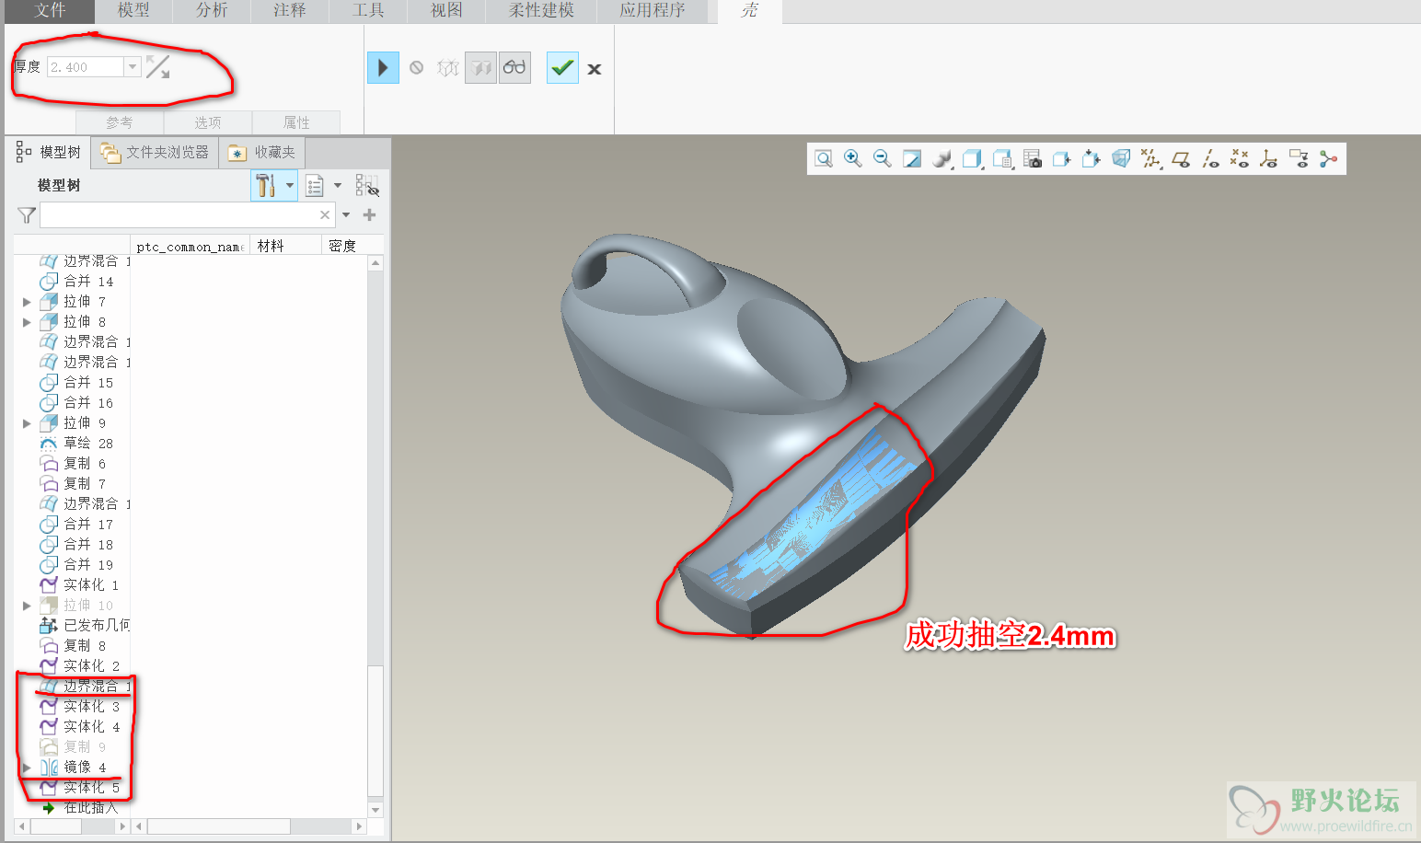This screenshot has width=1421, height=843.
Task: Switch to the 模型 ribbon tab
Action: [133, 11]
